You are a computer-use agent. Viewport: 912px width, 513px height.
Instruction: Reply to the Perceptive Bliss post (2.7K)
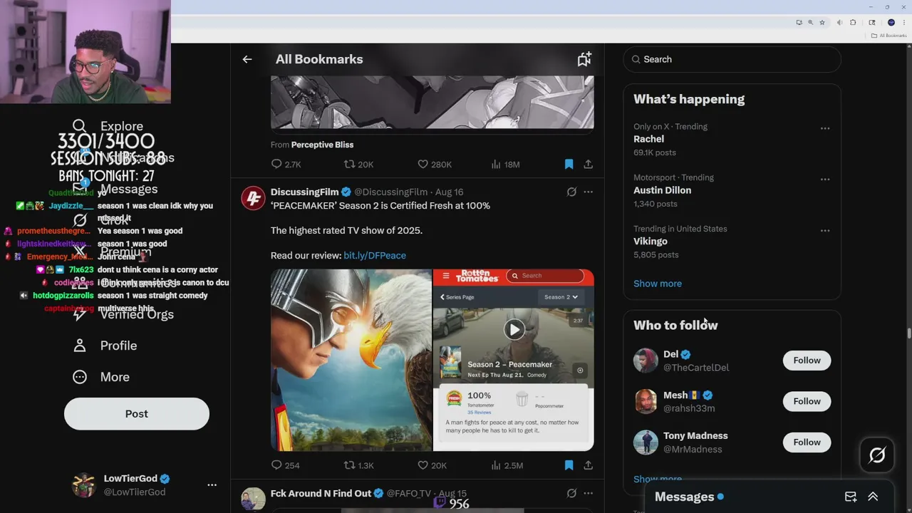pos(286,165)
